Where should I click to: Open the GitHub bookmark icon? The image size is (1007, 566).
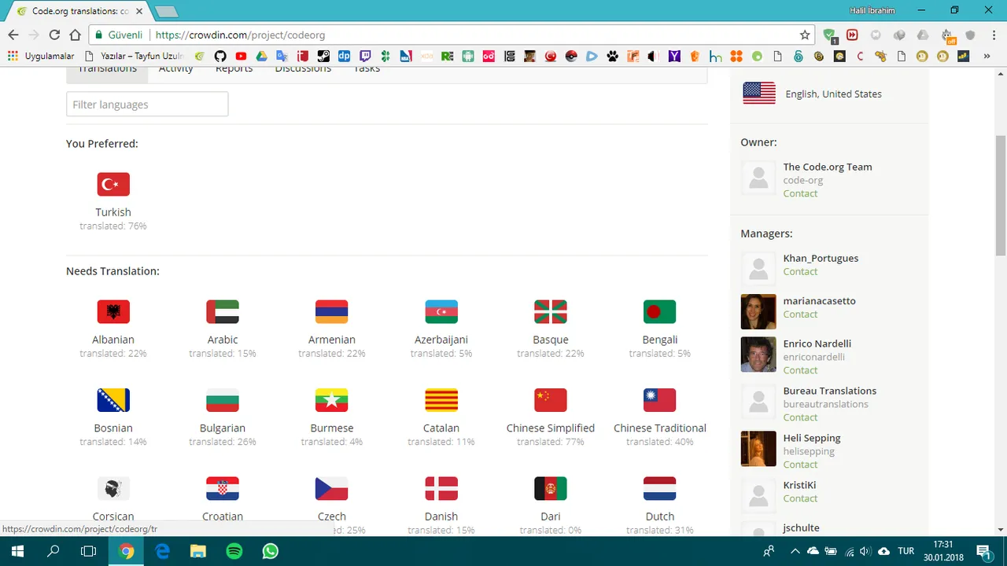(x=220, y=56)
